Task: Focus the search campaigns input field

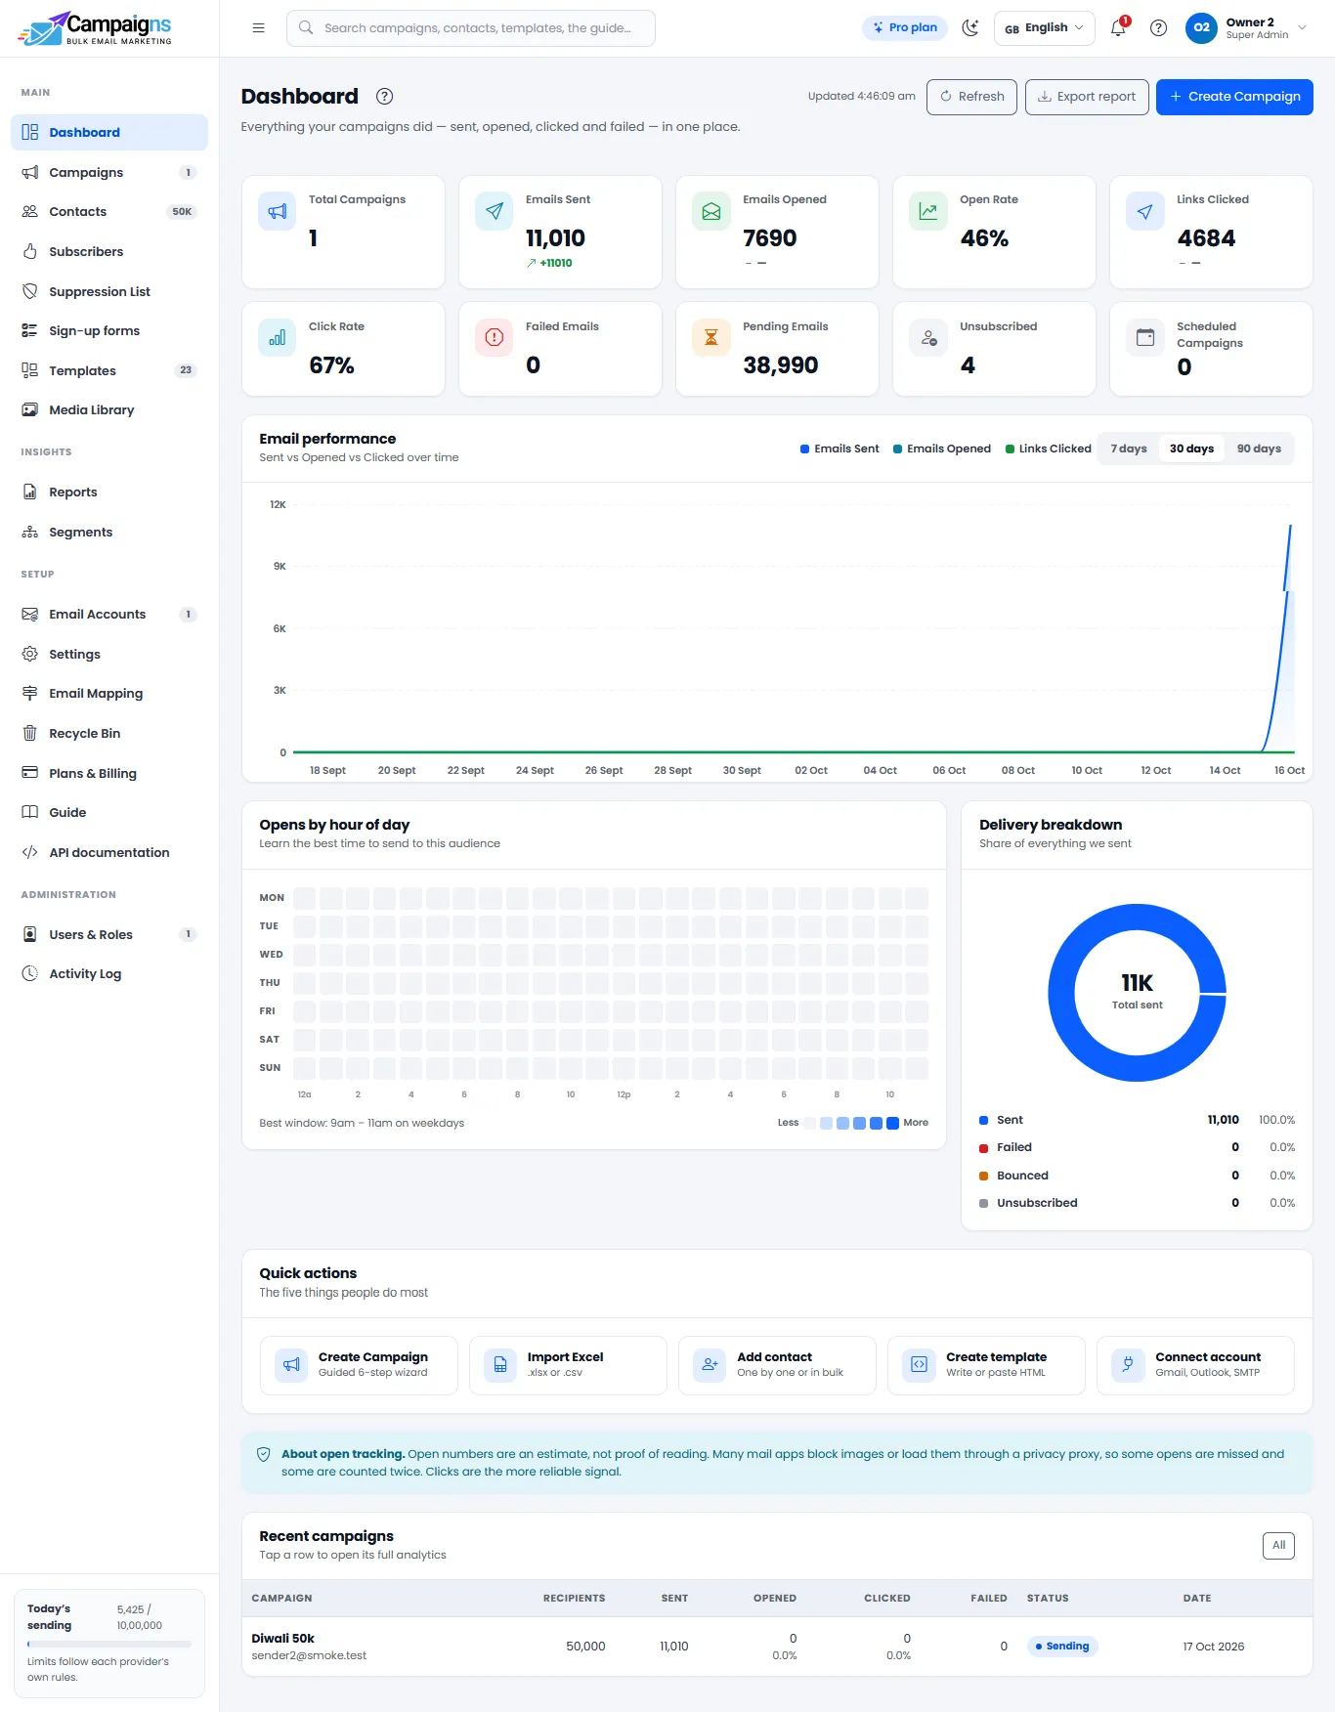Action: 471,28
